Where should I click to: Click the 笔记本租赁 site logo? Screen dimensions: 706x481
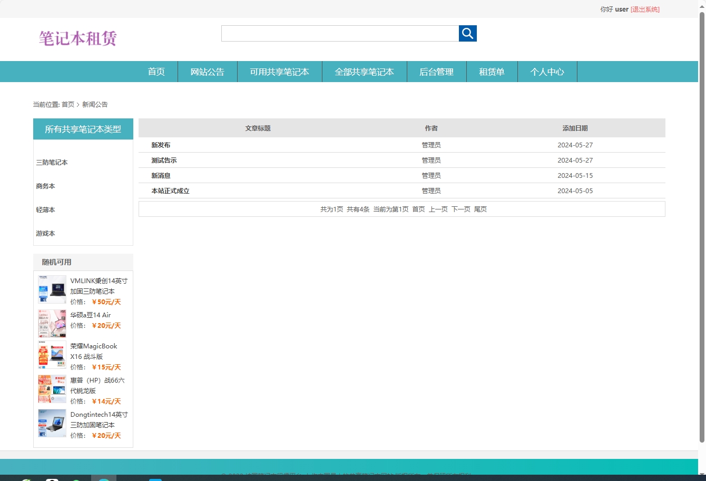[77, 38]
